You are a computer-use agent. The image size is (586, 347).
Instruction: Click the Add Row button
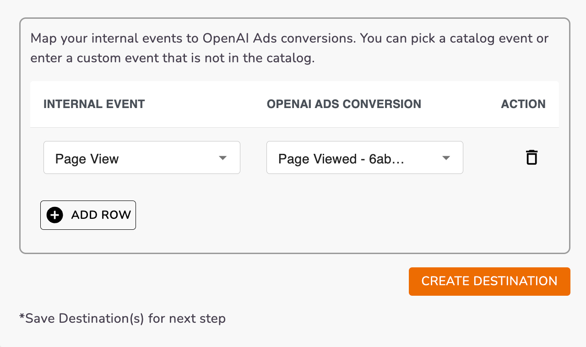pyautogui.click(x=88, y=215)
